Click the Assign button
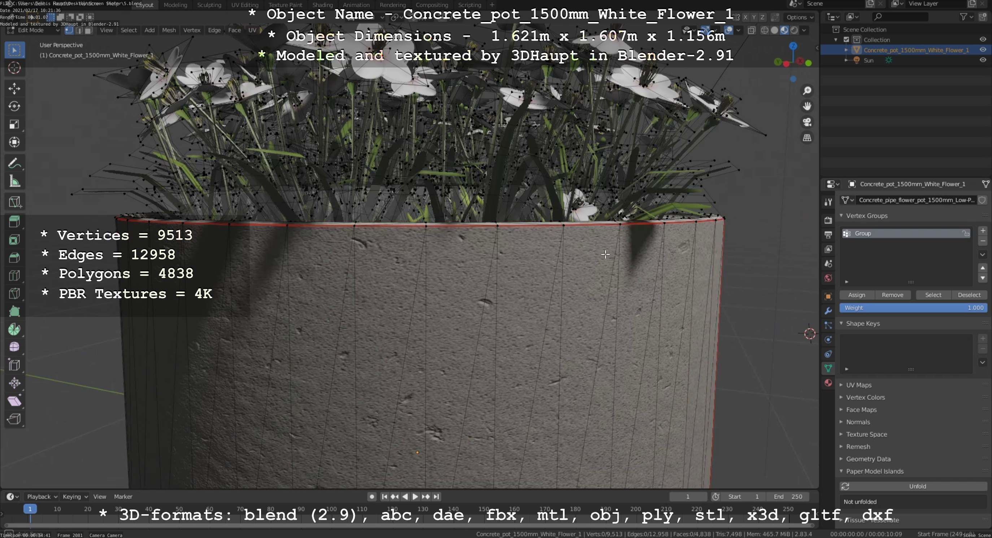This screenshot has width=992, height=538. 856,295
